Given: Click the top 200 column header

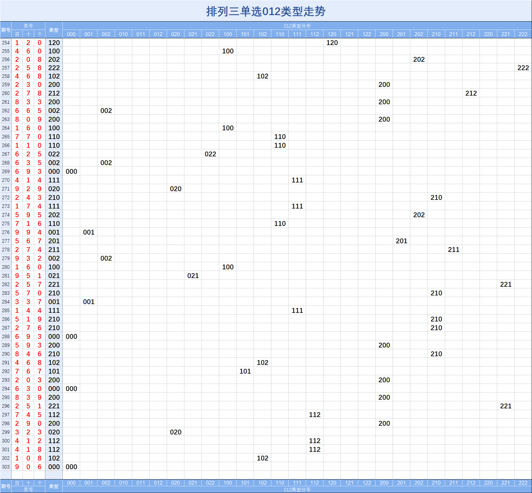Looking at the screenshot, I should click(384, 34).
